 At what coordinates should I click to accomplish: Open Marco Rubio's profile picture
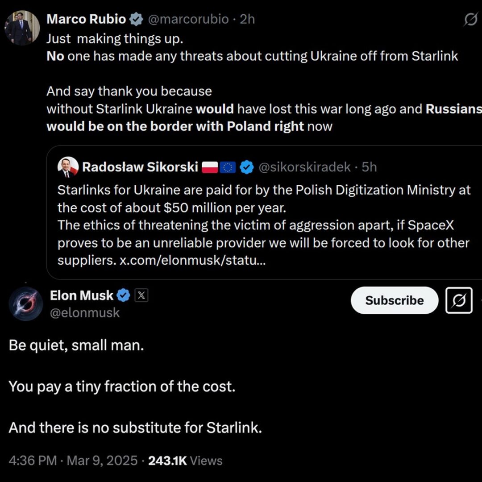[x=22, y=28]
